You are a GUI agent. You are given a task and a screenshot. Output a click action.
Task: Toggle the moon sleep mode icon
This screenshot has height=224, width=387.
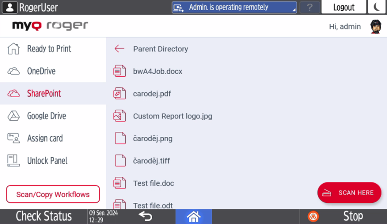pyautogui.click(x=377, y=7)
